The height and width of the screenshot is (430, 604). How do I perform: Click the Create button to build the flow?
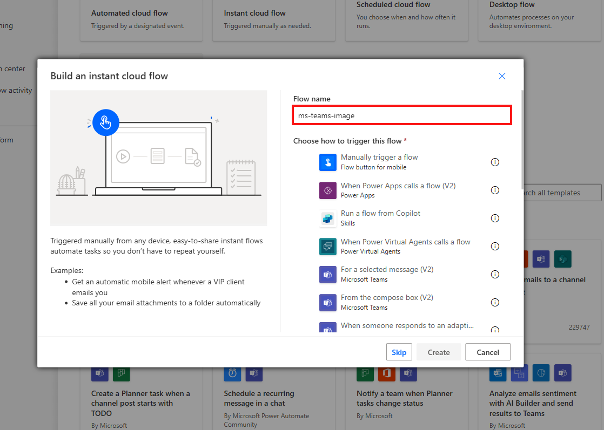coord(438,352)
